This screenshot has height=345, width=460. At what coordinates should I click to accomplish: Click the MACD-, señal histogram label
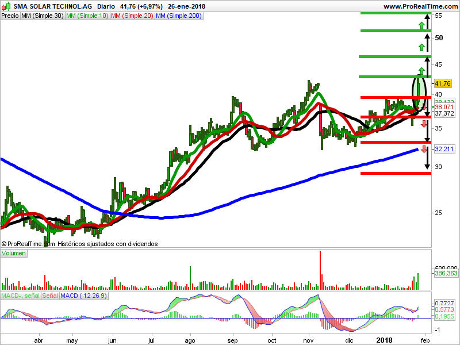[20, 296]
